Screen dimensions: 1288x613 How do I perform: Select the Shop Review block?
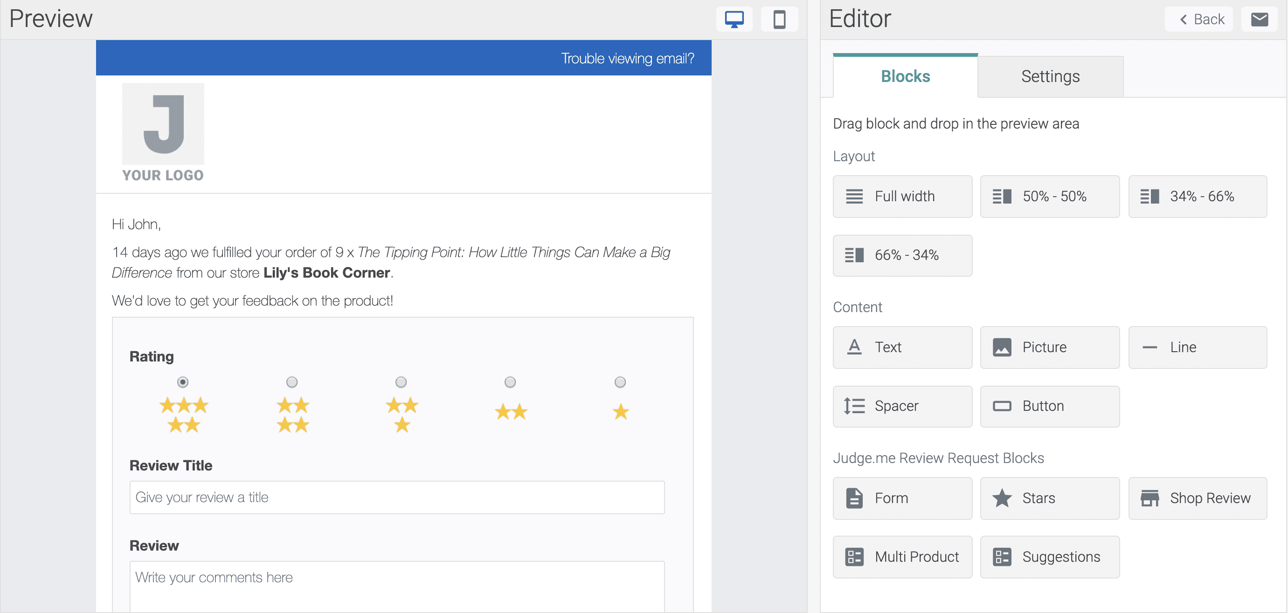(1197, 497)
